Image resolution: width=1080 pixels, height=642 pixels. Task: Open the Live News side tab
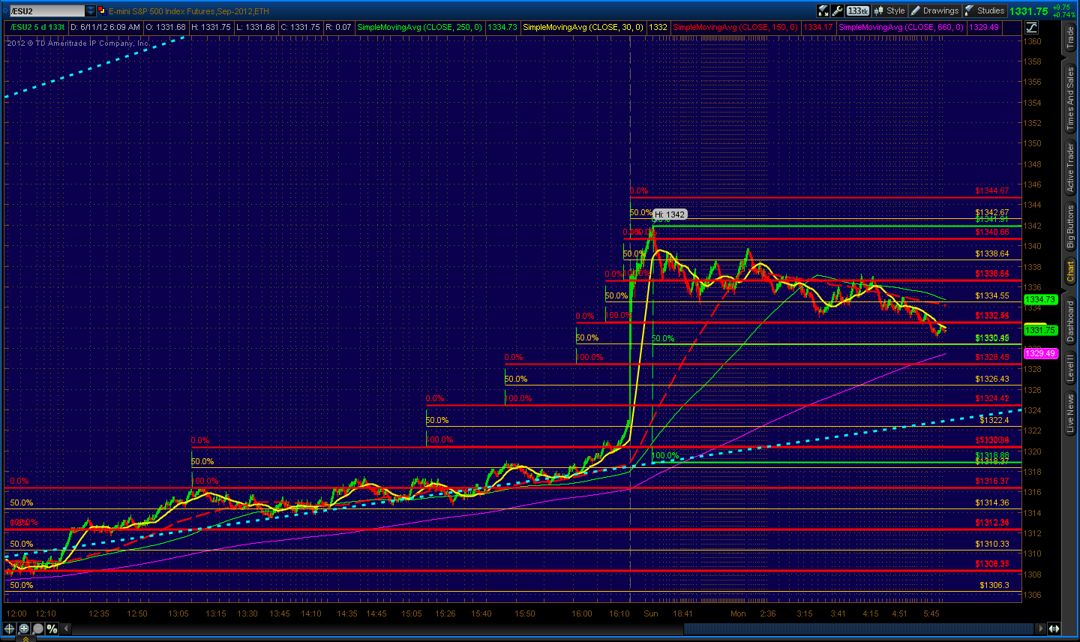click(1071, 413)
